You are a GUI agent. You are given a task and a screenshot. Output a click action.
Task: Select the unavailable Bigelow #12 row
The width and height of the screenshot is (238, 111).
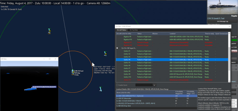172,45
